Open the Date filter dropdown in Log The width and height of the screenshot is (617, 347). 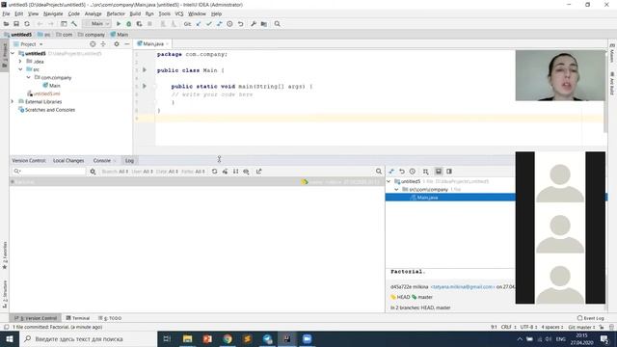[x=167, y=172]
